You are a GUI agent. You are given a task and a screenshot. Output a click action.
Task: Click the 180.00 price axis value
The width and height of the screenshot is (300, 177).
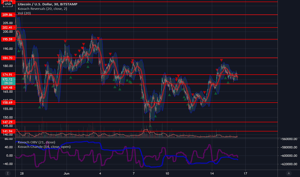tap(8, 66)
